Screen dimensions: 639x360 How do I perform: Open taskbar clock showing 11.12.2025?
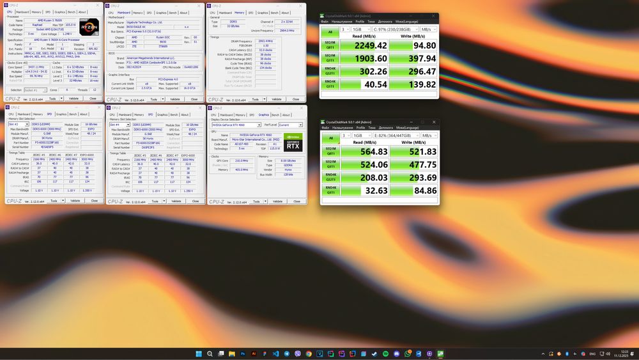(623, 354)
